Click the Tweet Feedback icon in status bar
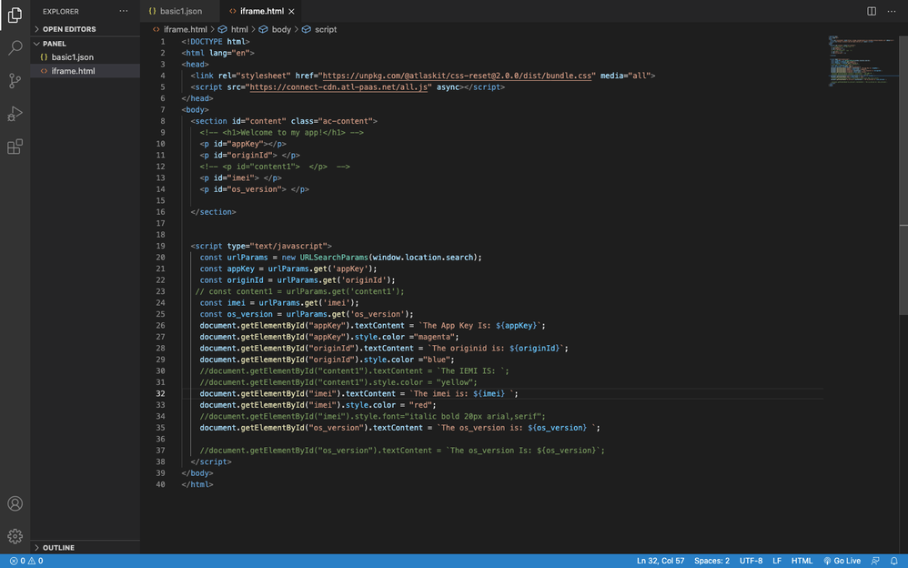The image size is (908, 568). click(x=875, y=560)
